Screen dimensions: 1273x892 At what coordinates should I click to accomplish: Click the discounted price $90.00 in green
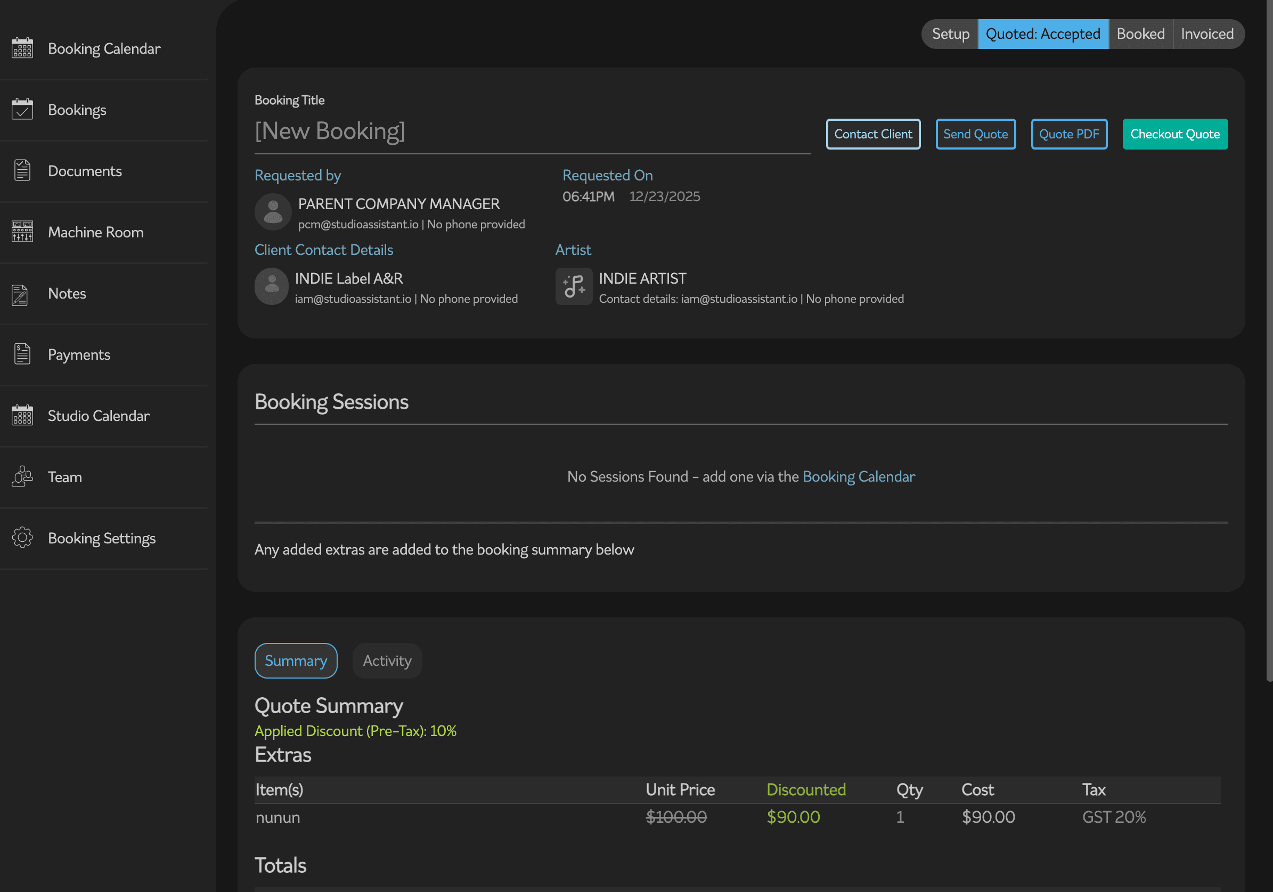[794, 816]
